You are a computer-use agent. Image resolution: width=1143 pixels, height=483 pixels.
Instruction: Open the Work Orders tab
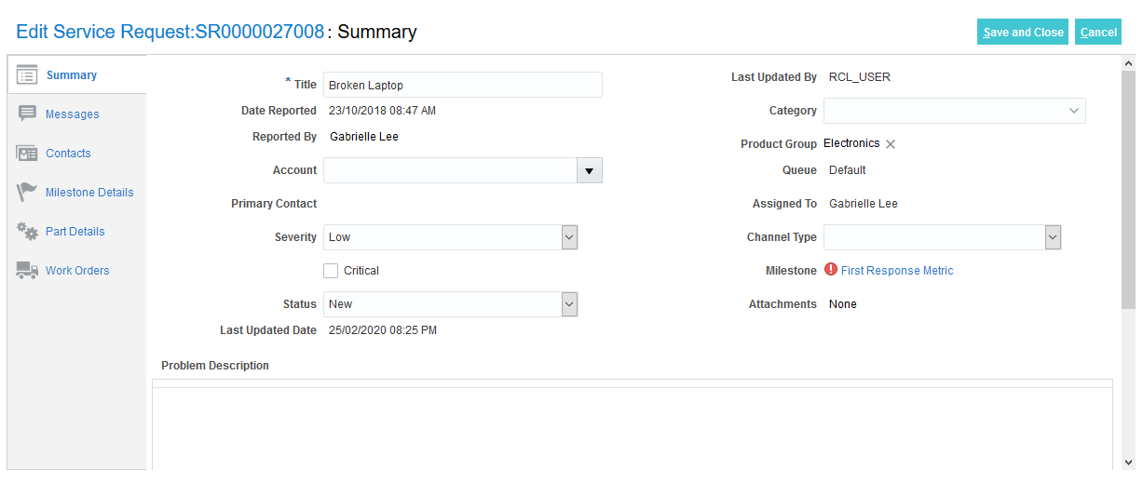[77, 271]
